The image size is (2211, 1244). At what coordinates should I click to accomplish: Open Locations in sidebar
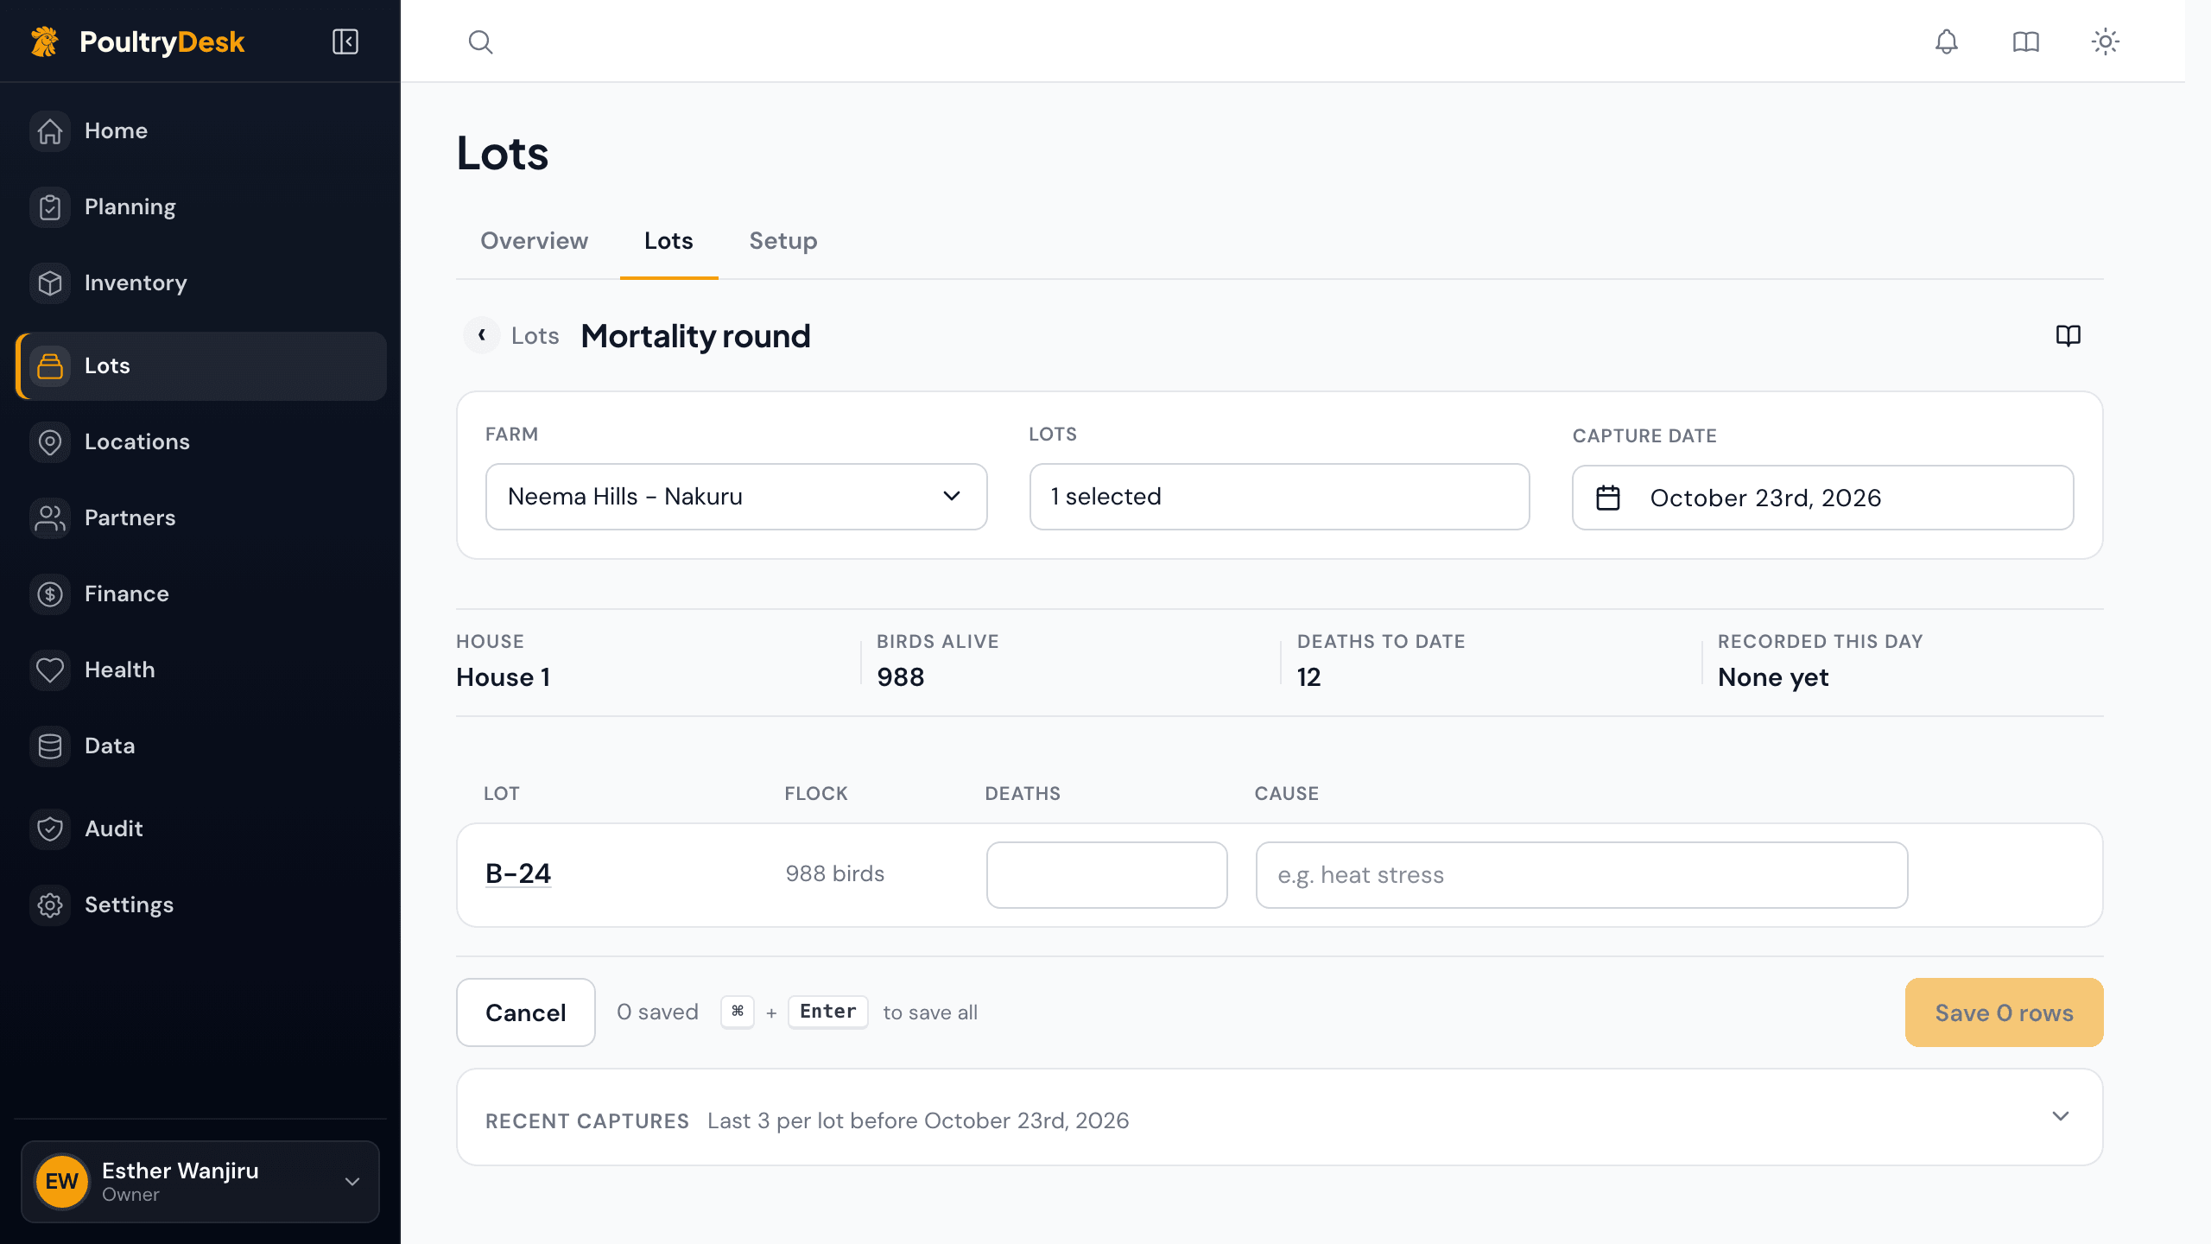[x=200, y=442]
